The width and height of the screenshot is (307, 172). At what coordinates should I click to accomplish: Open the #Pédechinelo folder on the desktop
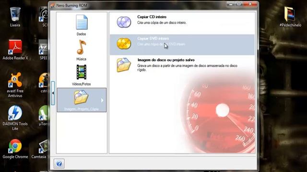click(290, 17)
